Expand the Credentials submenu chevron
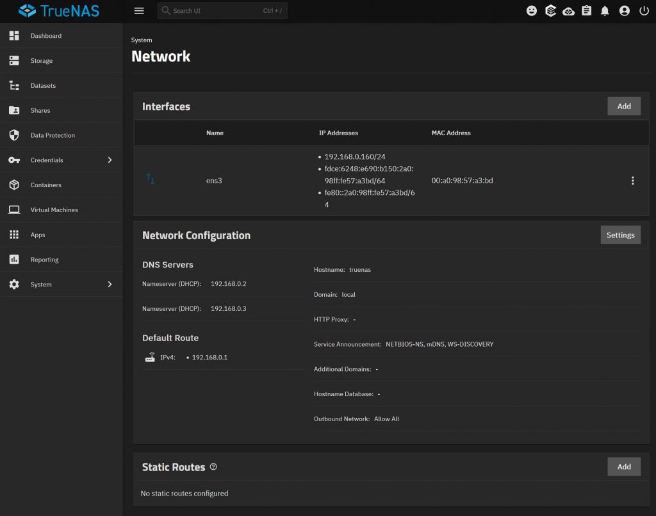 pos(110,160)
